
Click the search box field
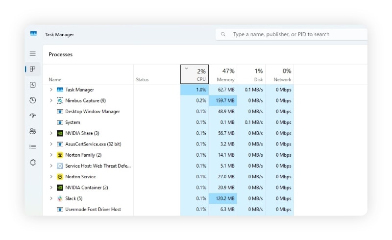(294, 34)
